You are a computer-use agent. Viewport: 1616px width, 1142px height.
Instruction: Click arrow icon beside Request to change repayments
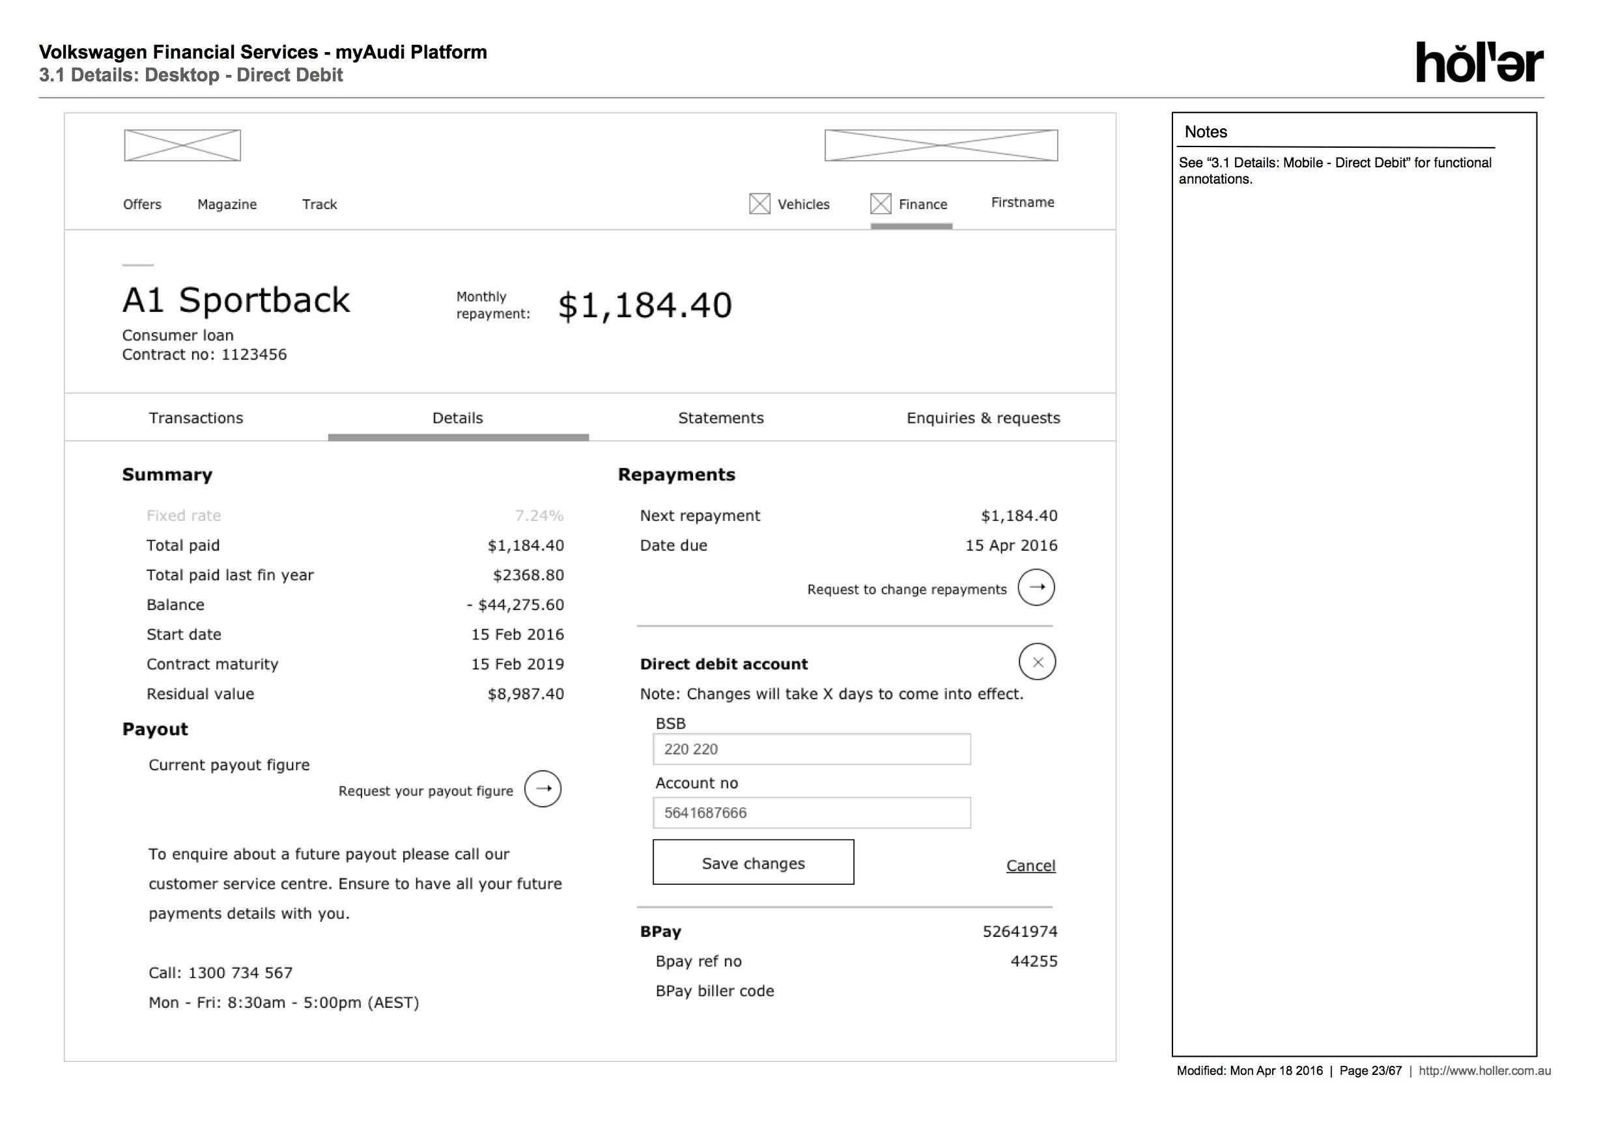[x=1036, y=587]
